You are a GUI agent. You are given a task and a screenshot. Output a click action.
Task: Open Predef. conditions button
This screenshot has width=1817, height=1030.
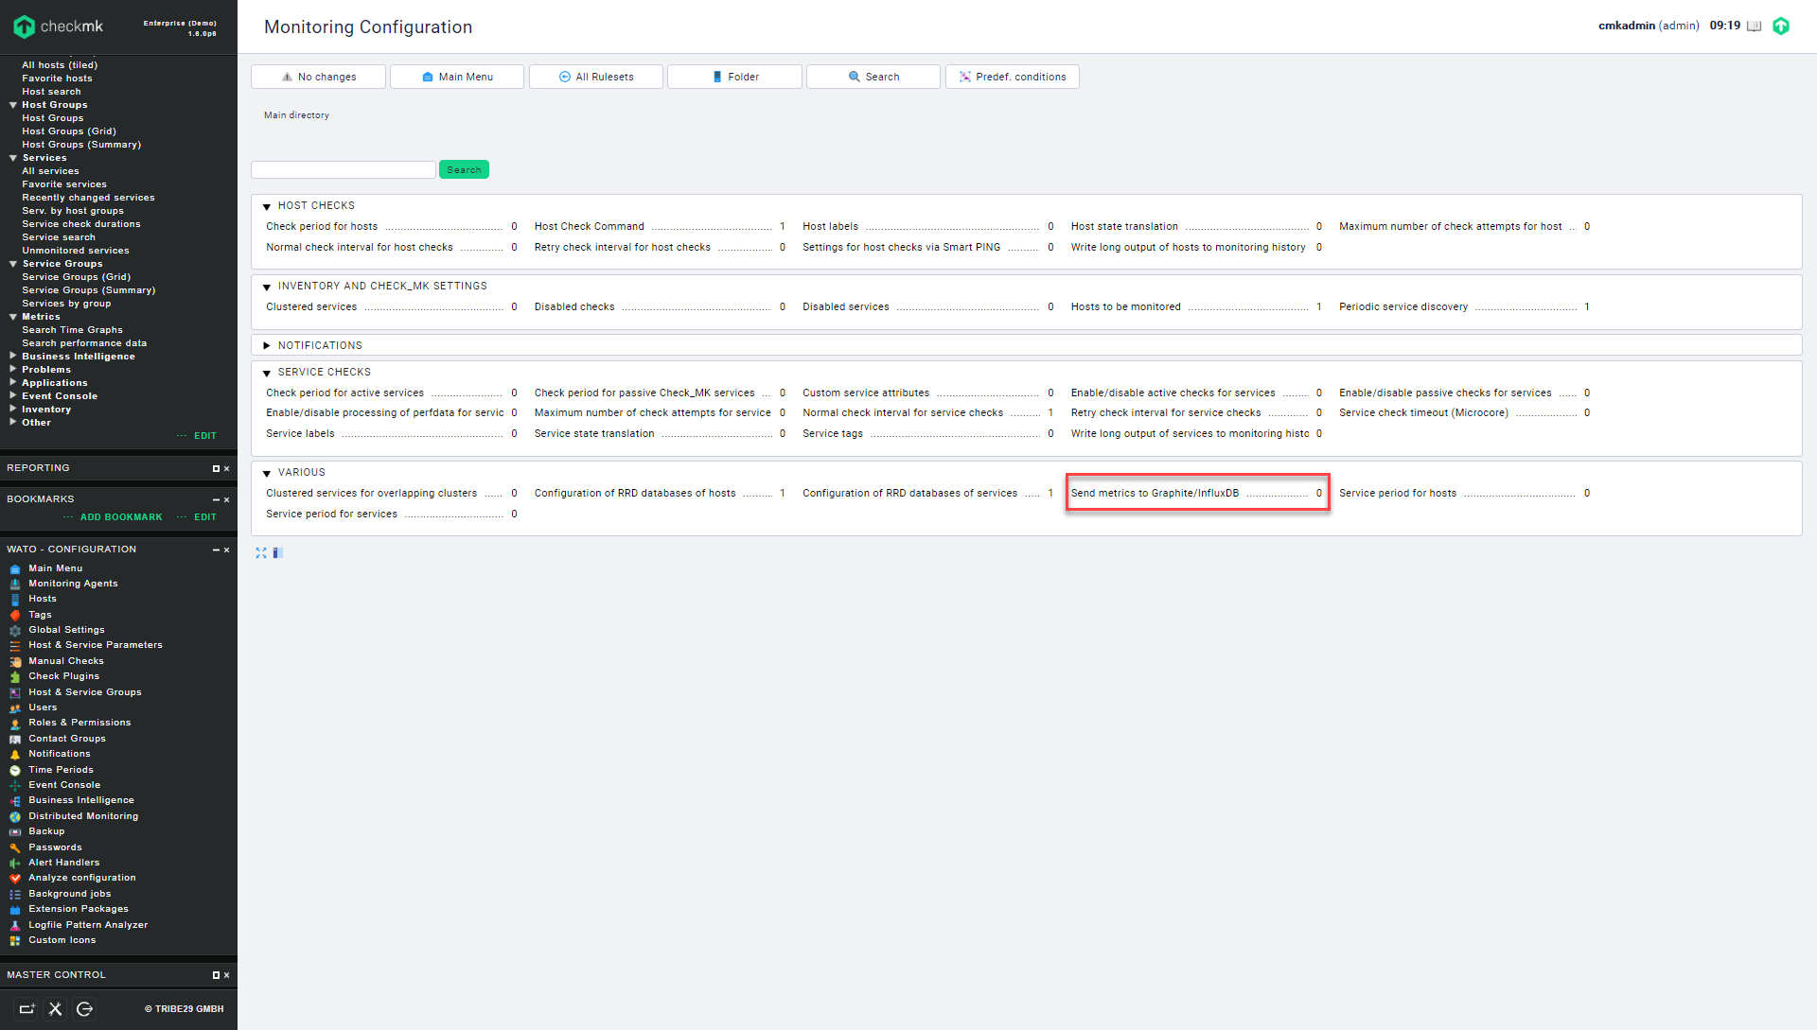[x=1012, y=77]
